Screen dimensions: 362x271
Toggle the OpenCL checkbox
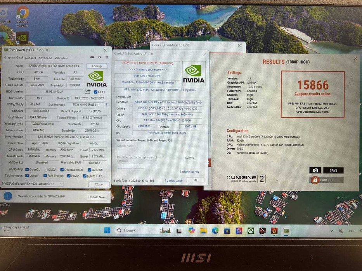click(x=27, y=170)
